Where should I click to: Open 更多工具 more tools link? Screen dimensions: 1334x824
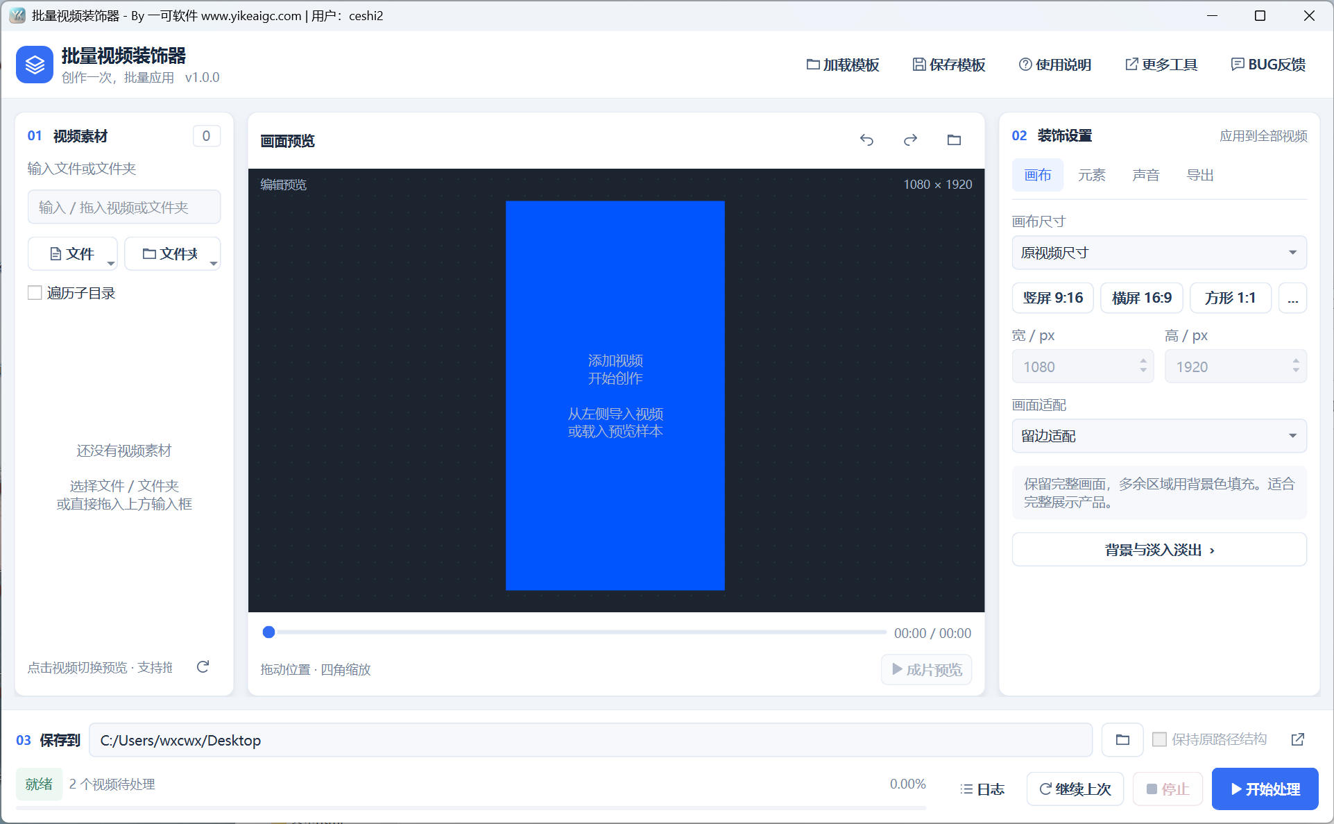tap(1161, 65)
